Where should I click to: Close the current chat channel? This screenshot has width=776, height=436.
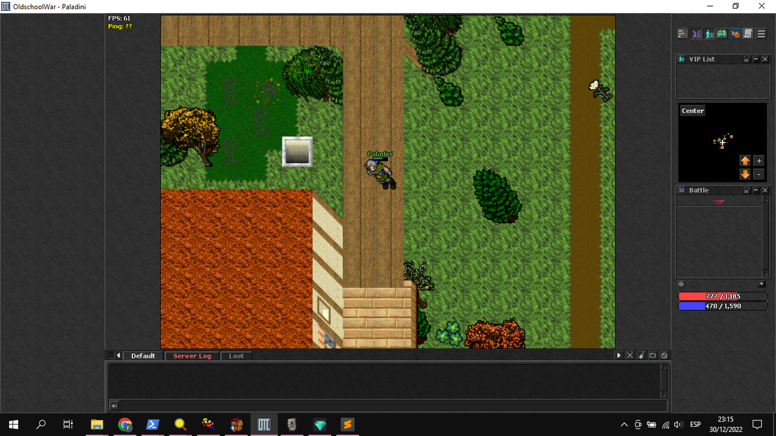tap(630, 355)
